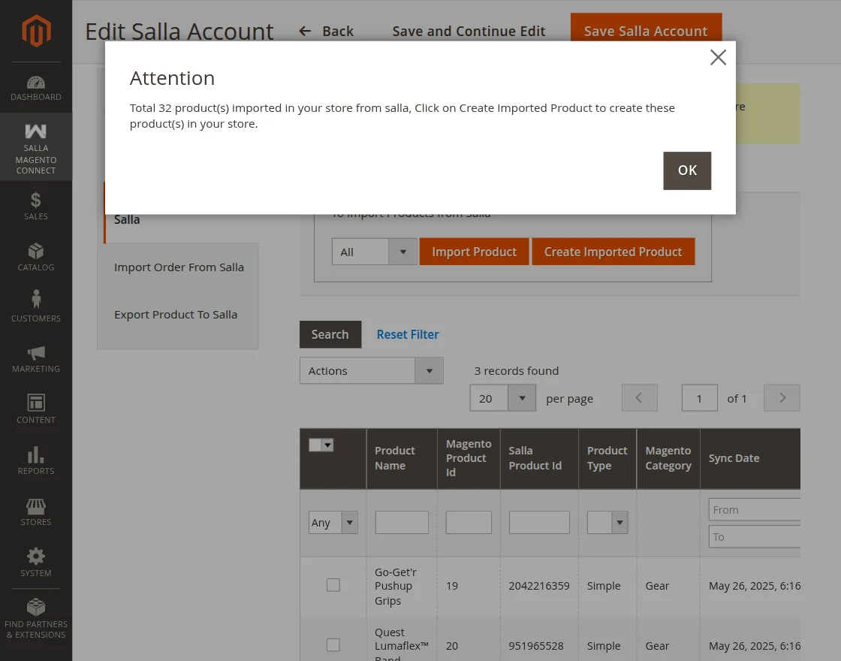Click Salla Product Id 2042216359 cell
The height and width of the screenshot is (661, 841).
pyautogui.click(x=539, y=586)
